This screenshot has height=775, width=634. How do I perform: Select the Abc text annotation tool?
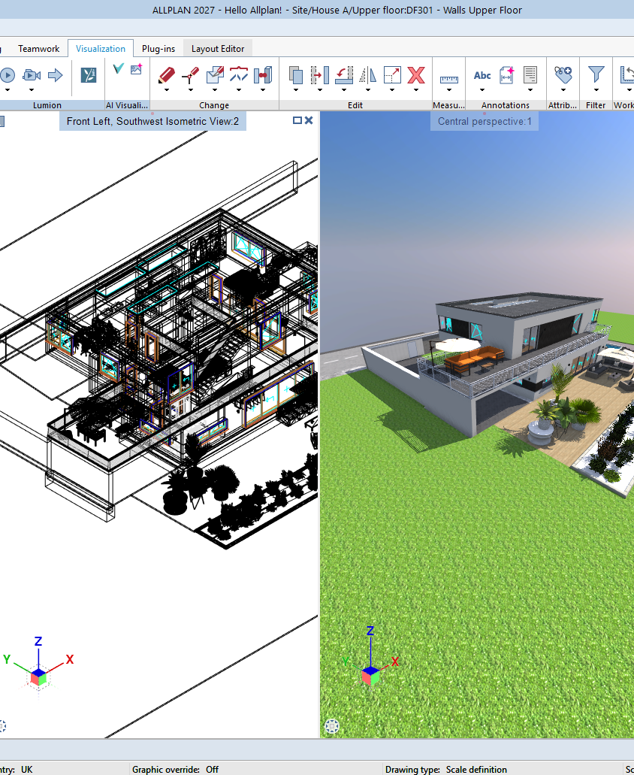pos(482,75)
